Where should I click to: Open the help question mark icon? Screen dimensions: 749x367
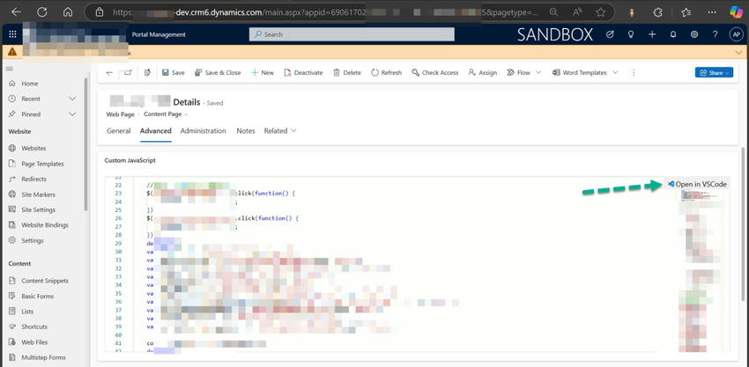(x=716, y=34)
